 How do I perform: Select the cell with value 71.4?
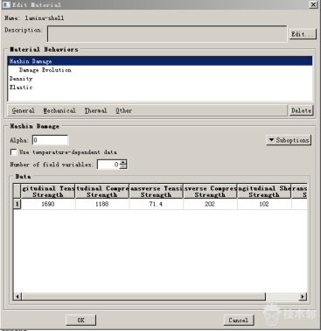(156, 204)
